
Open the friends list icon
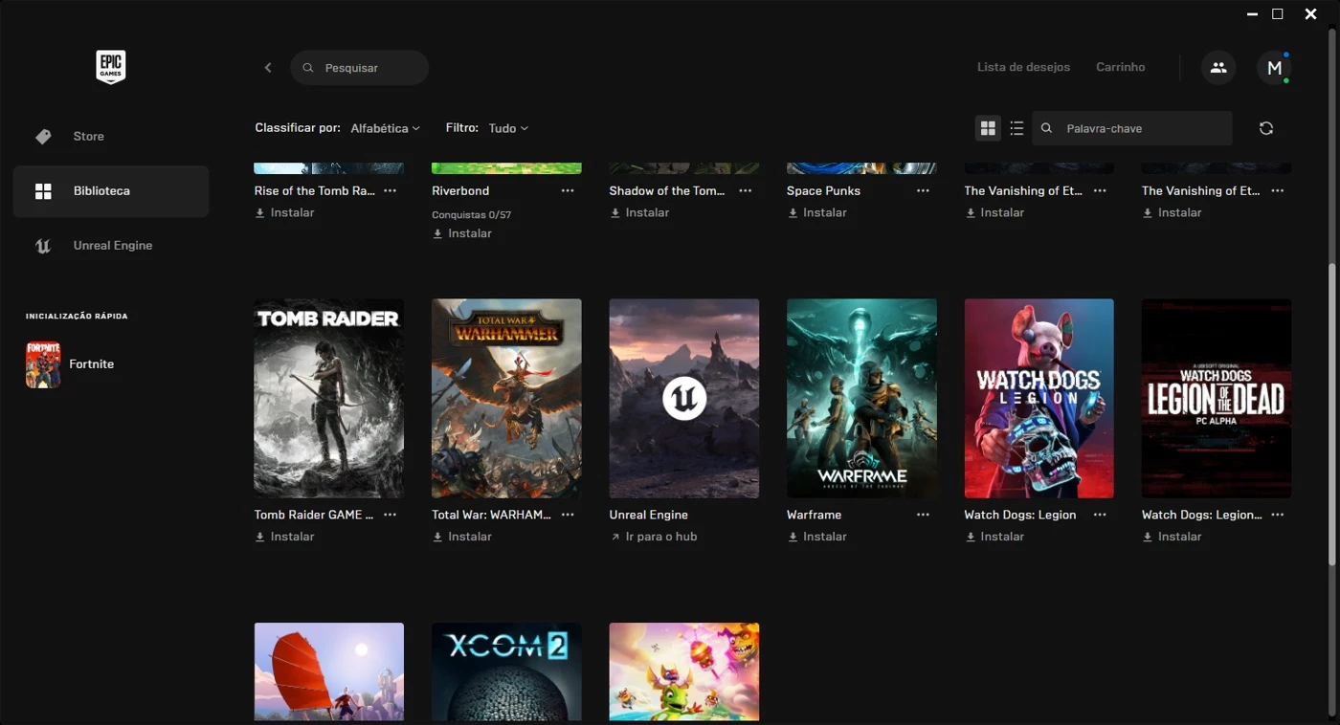(1218, 68)
